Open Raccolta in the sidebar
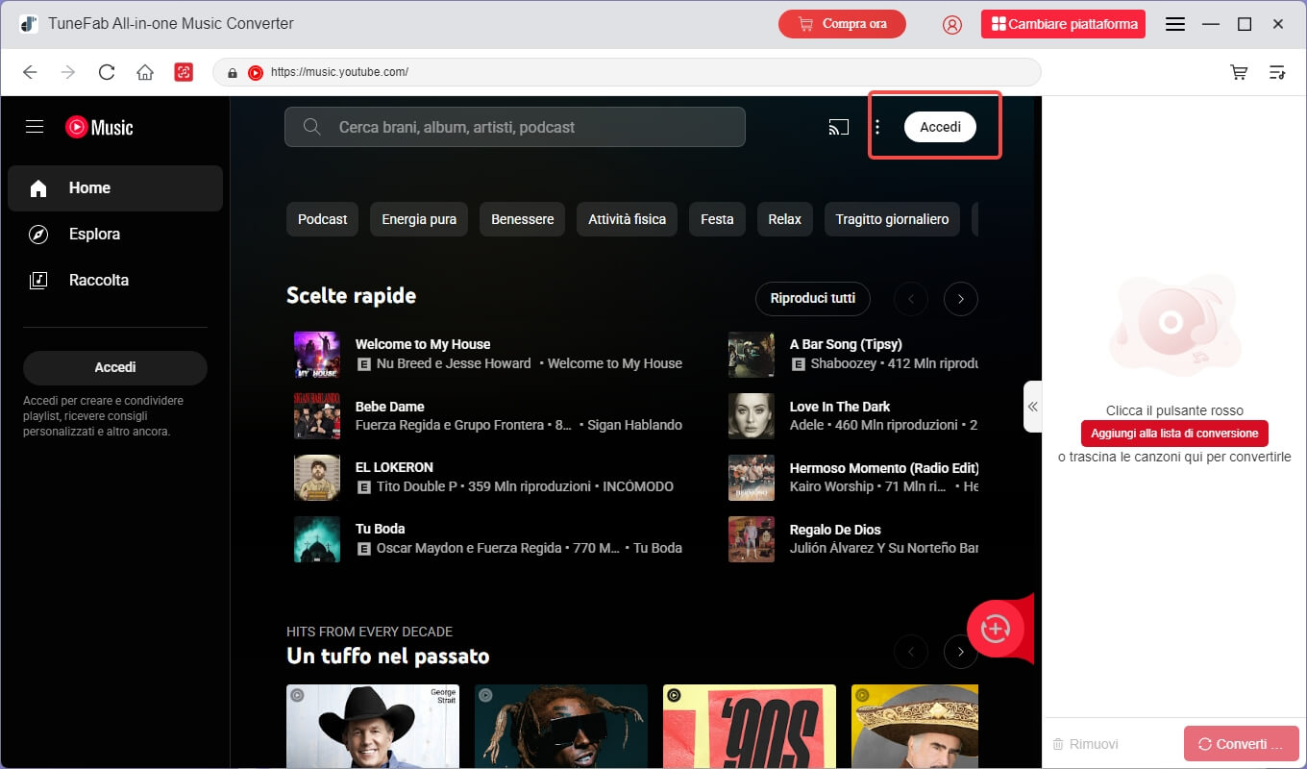 coord(98,280)
